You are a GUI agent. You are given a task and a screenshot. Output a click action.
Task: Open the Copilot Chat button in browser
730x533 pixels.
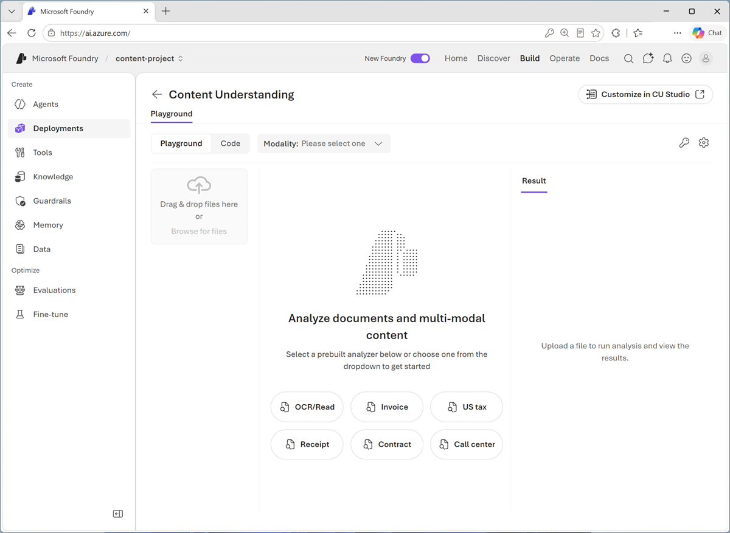point(707,33)
